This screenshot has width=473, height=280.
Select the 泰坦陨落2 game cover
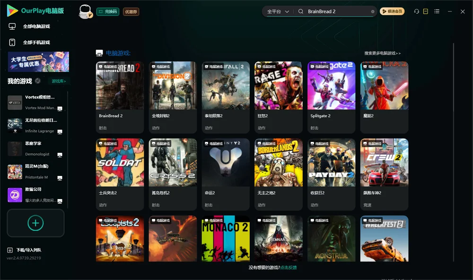(x=226, y=86)
